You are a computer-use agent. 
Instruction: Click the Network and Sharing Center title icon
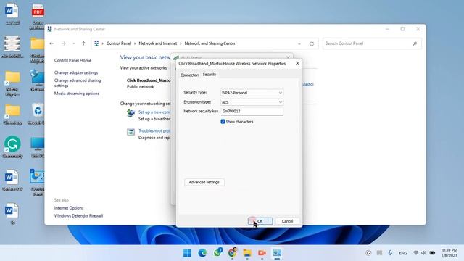click(x=50, y=29)
